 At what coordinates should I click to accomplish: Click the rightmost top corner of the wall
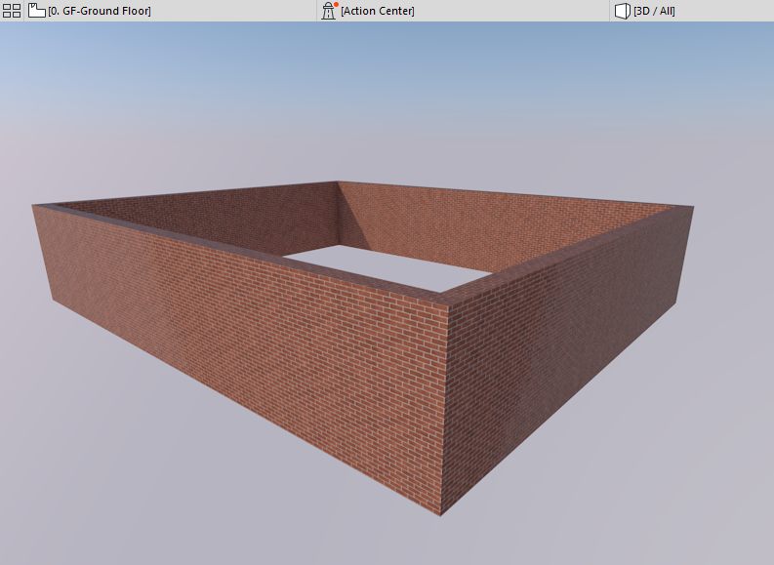(693, 207)
